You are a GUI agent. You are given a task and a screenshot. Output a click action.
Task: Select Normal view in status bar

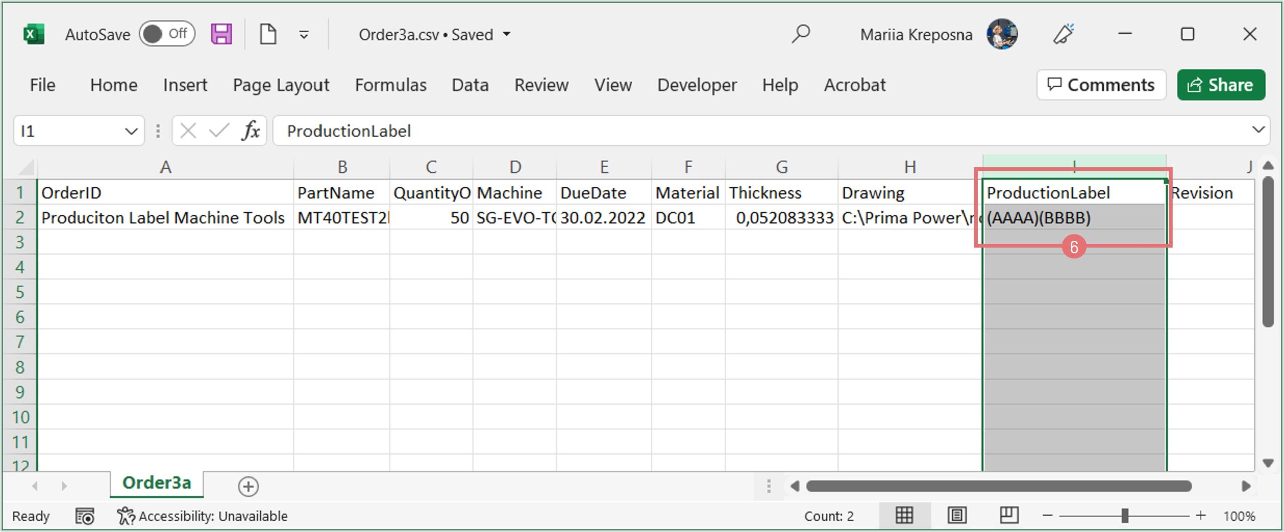point(904,515)
